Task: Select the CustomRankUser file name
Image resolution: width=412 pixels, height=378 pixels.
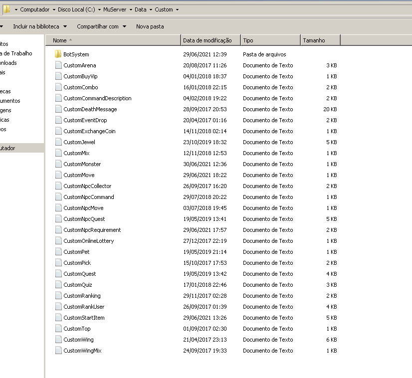Action: pos(84,307)
